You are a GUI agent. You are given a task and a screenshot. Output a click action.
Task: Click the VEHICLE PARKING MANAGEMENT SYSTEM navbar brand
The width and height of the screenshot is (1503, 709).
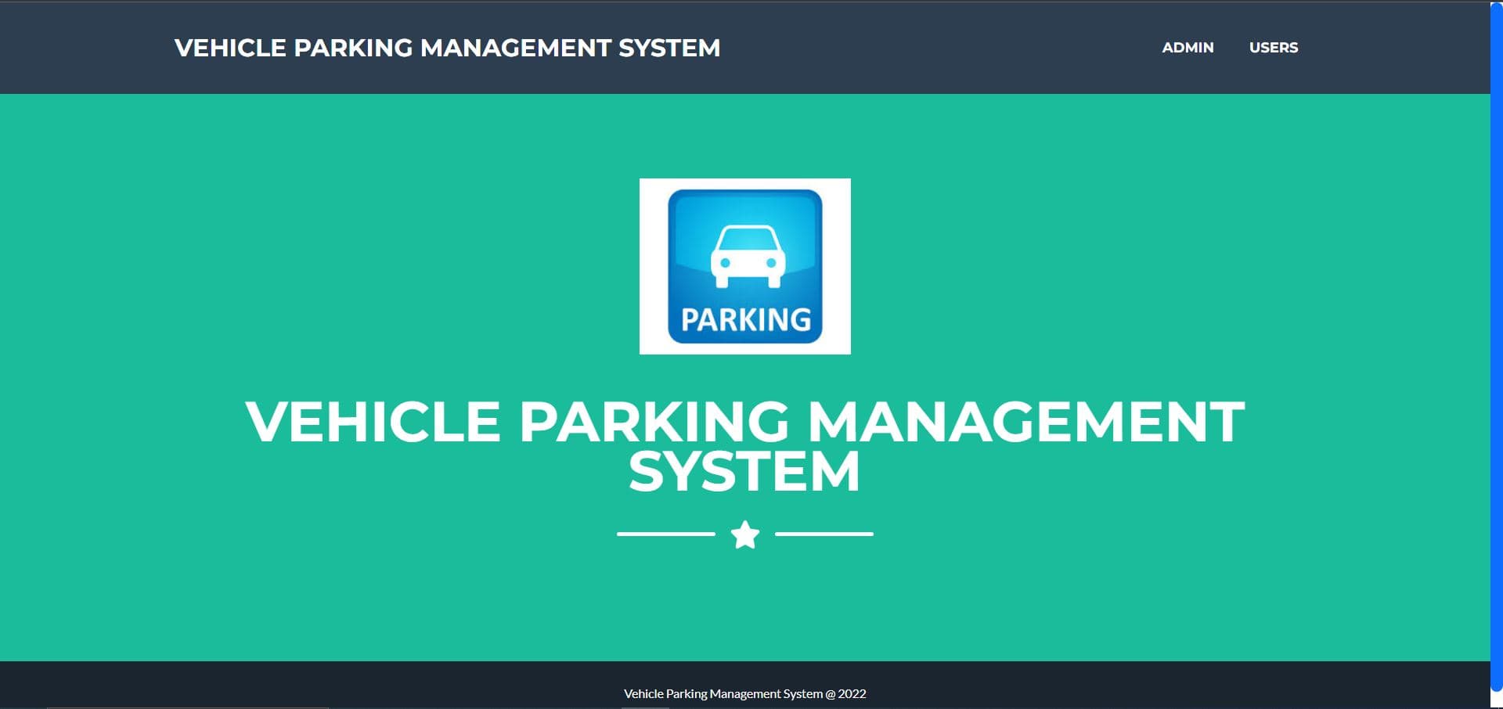(x=447, y=48)
